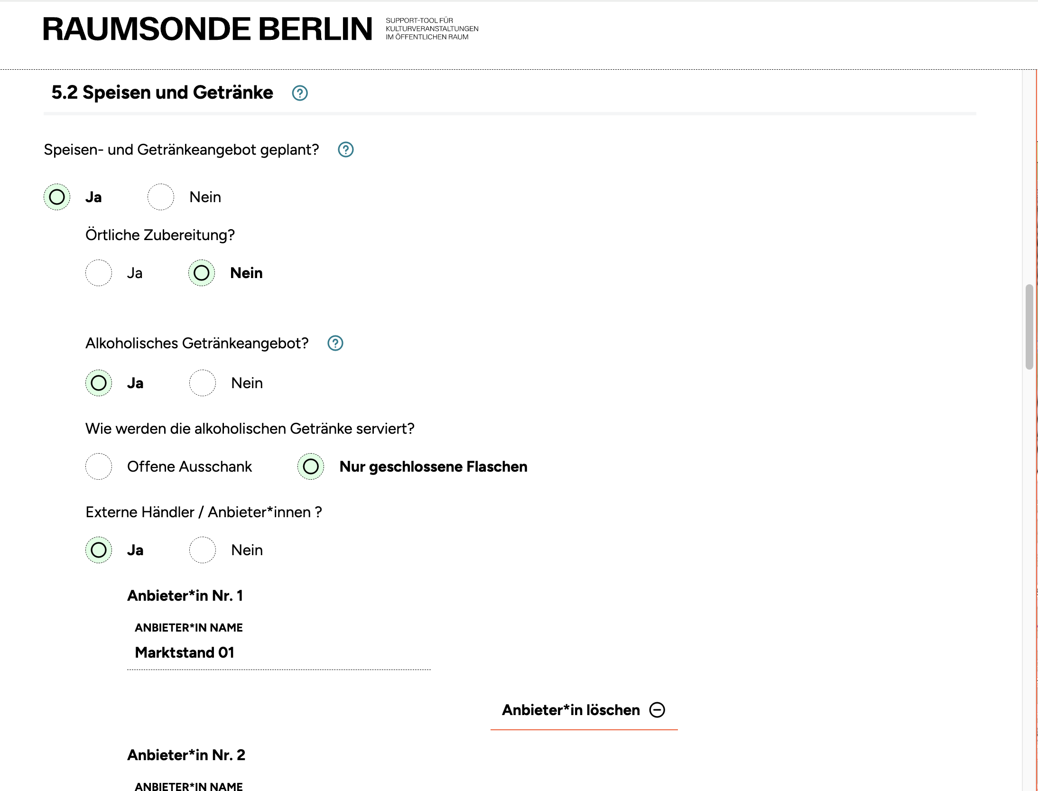The image size is (1038, 791).
Task: Click help icon next to Speisen- und Getränkeangebot geplant
Action: pos(345,150)
